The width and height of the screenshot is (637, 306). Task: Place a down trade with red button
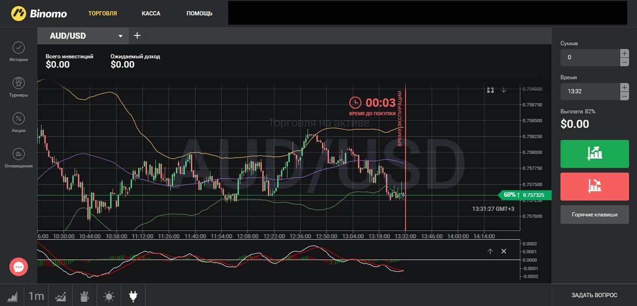coord(595,186)
